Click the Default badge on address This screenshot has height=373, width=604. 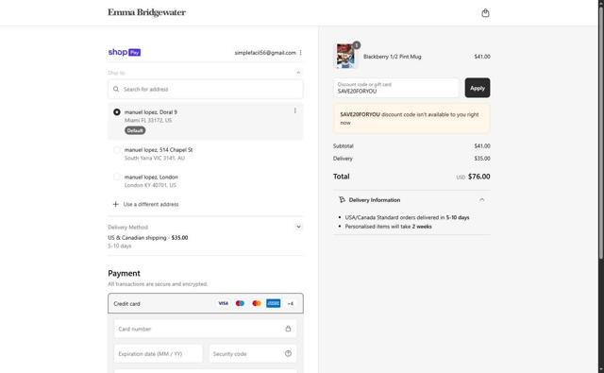tap(135, 130)
